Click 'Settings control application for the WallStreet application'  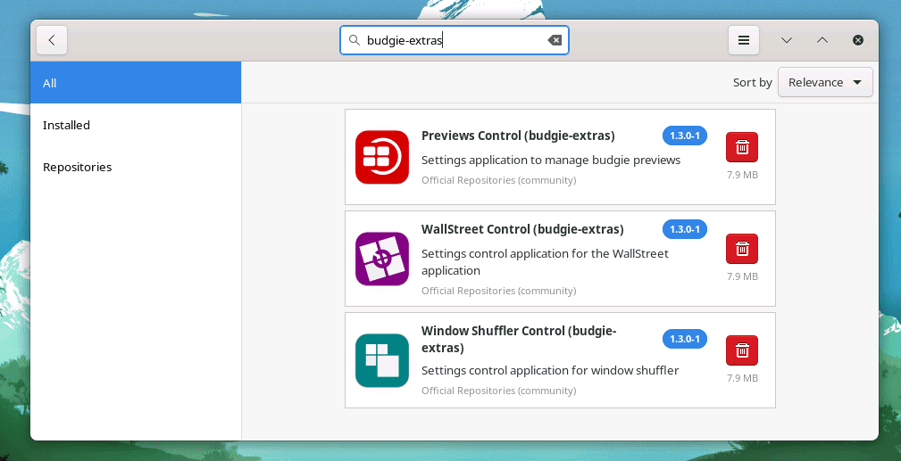[545, 262]
